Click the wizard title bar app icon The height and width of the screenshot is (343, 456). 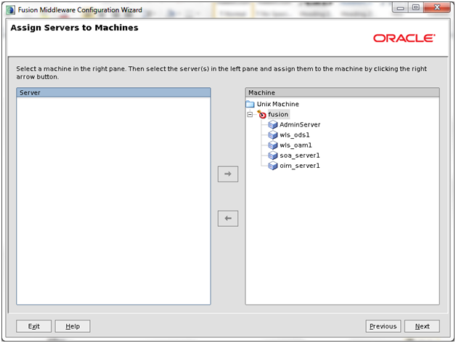tap(11, 10)
